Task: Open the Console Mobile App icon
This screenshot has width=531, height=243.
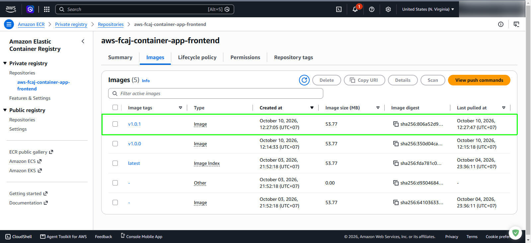Action: [123, 236]
